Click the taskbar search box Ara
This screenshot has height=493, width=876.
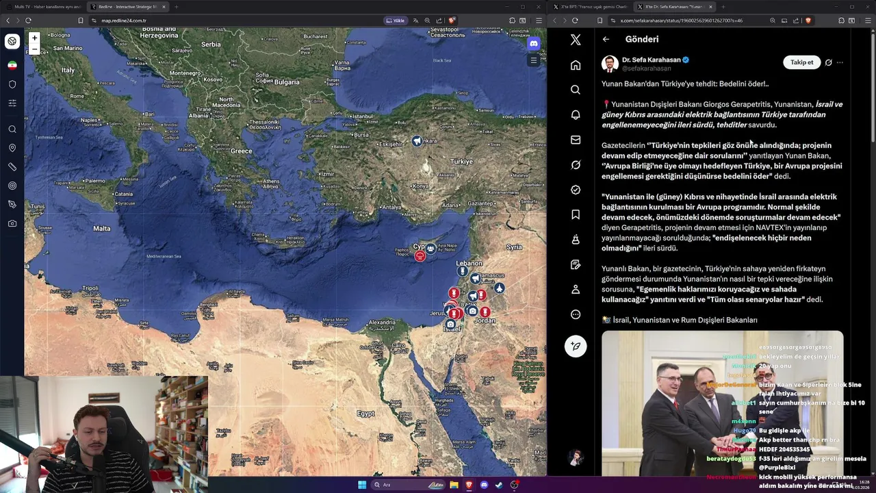[409, 485]
